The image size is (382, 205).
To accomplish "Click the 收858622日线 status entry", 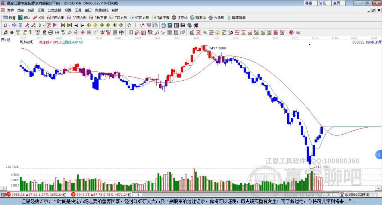I will point(355,194).
